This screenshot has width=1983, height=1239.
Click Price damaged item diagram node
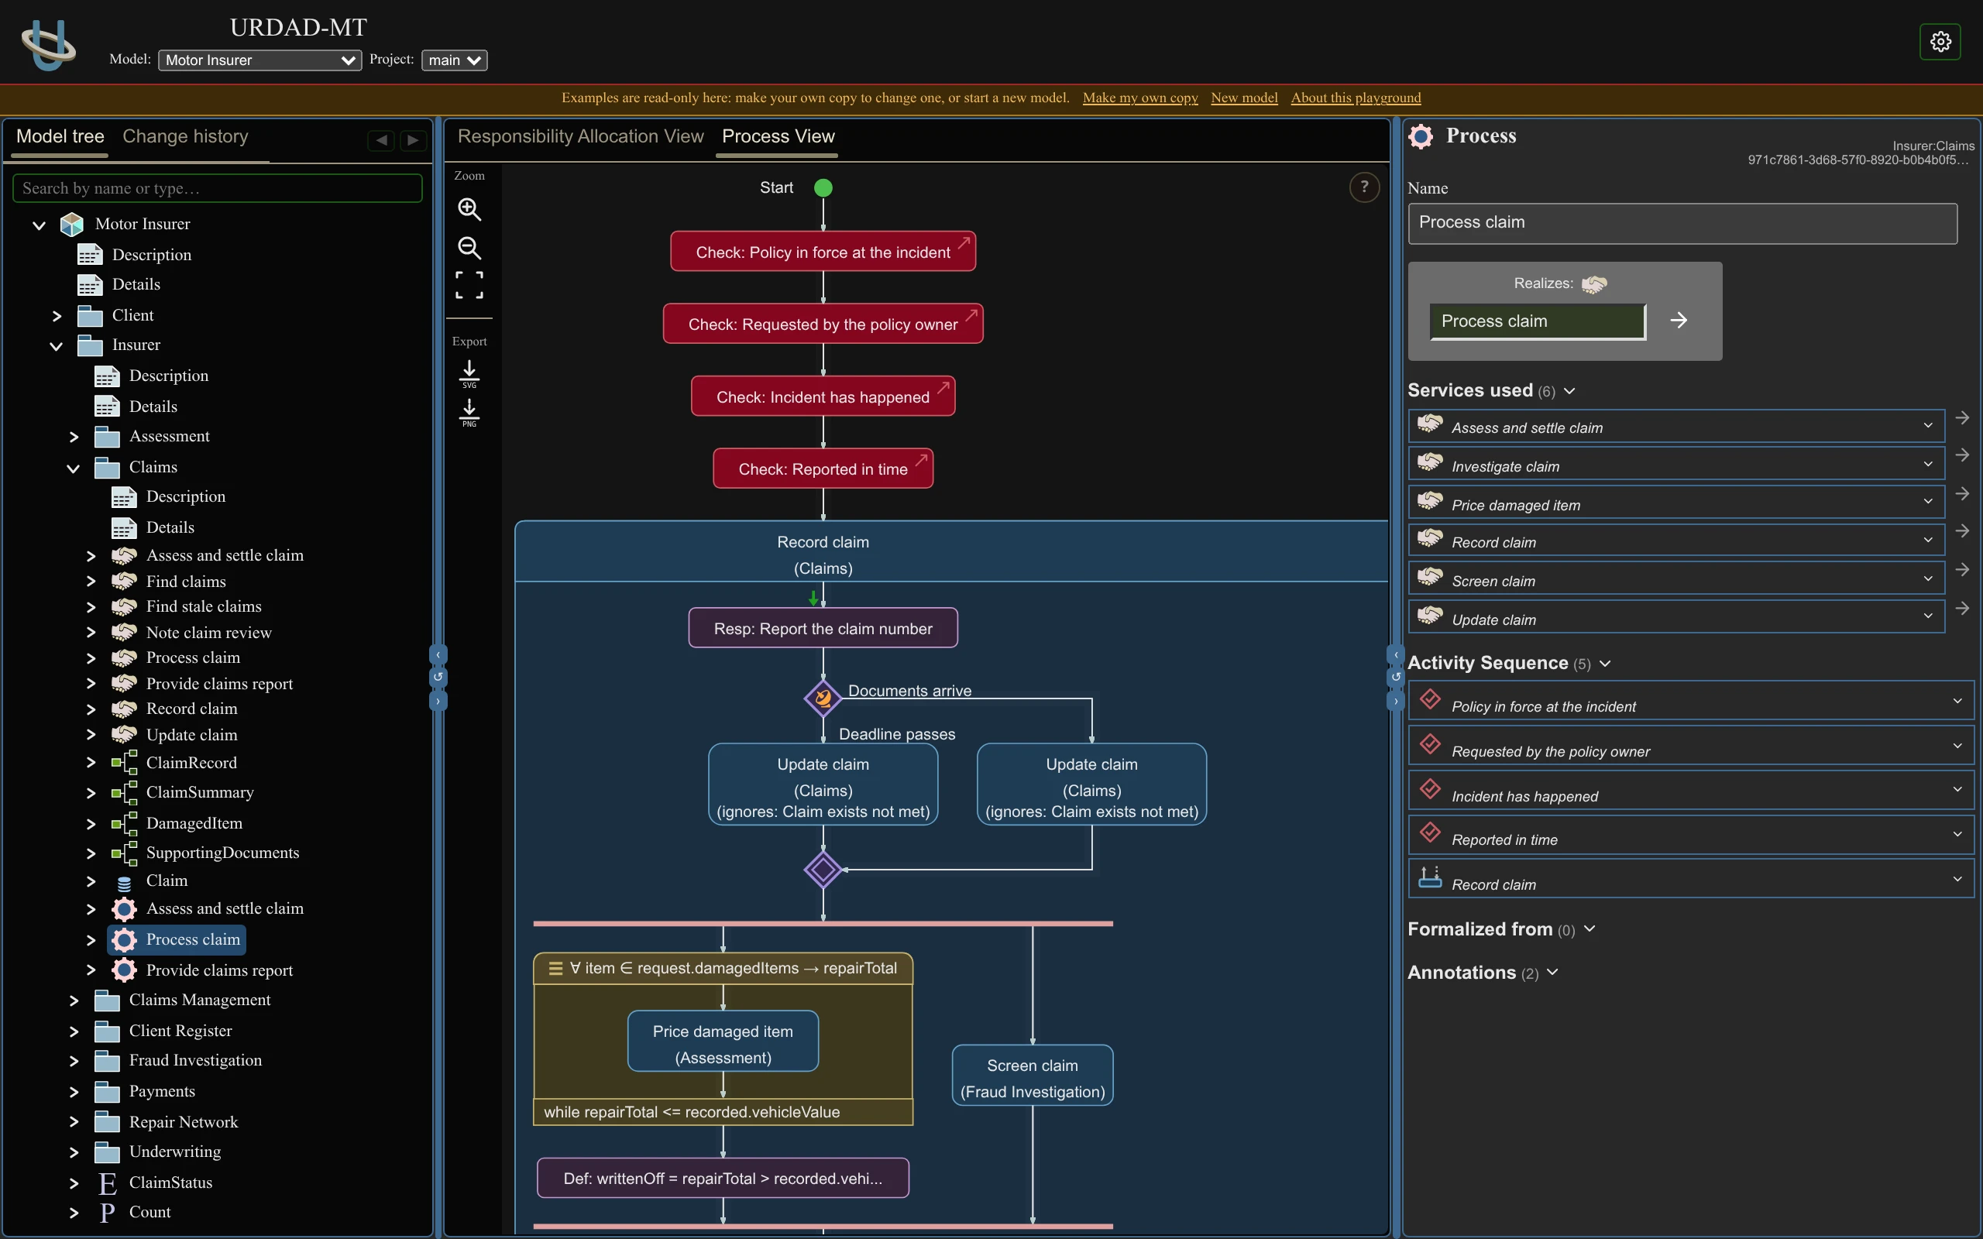coord(723,1042)
